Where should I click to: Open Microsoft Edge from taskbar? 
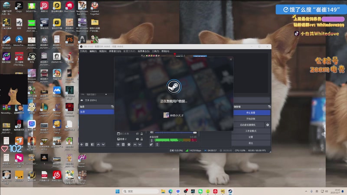[x=170, y=192]
